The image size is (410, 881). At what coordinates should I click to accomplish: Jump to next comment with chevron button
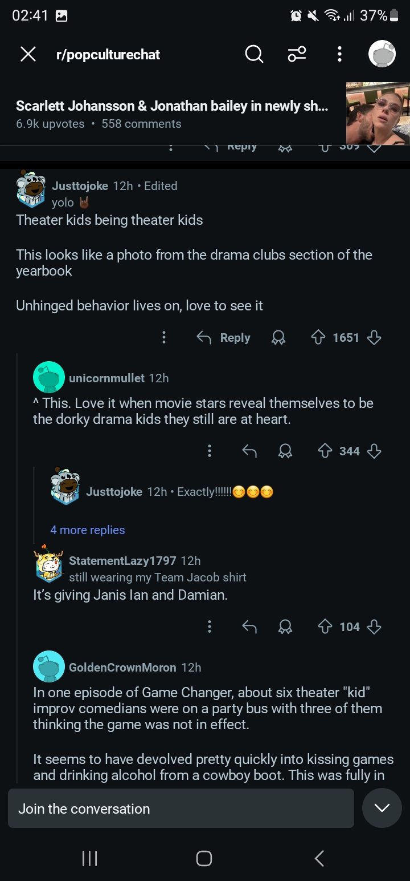point(382,808)
